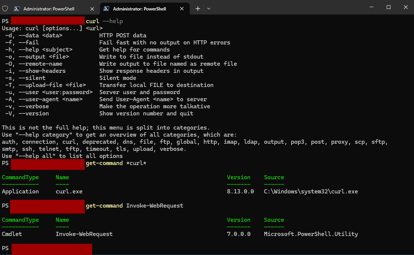Image resolution: width=414 pixels, height=255 pixels.
Task: Click the 'Cmdlet' command type cell
Action: (x=12, y=234)
